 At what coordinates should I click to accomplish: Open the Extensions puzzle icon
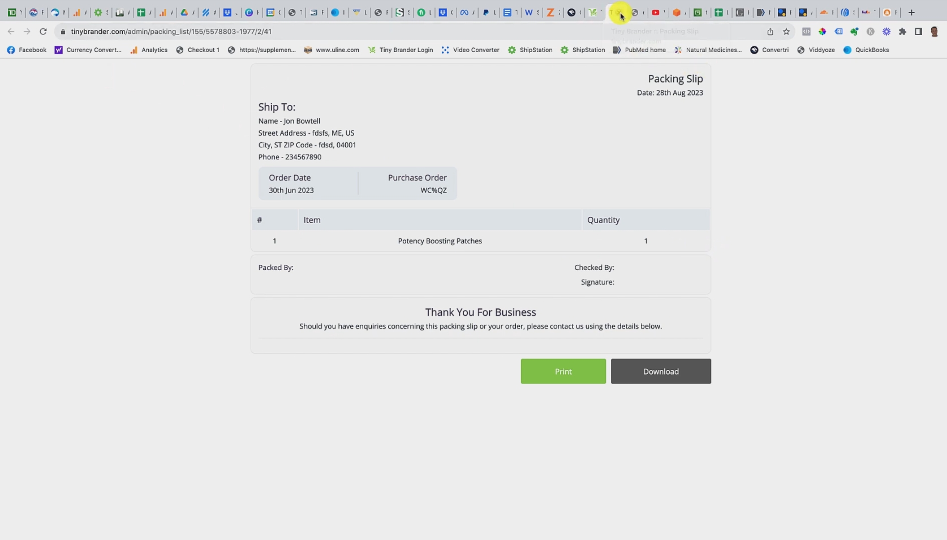(902, 32)
